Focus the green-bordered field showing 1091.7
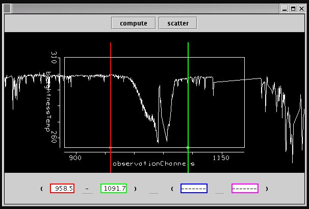Viewport: 309px width, 209px height. [x=114, y=189]
